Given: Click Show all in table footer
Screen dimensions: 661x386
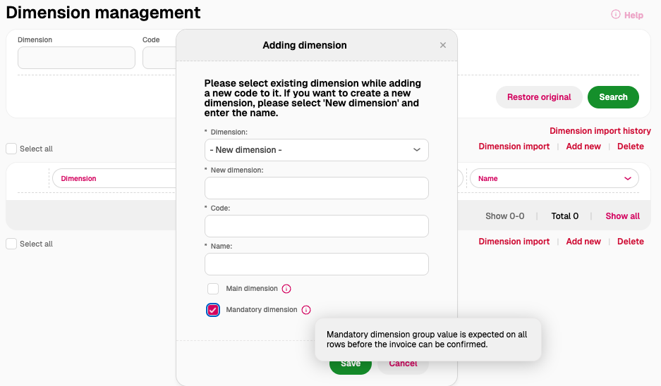Looking at the screenshot, I should click(622, 216).
